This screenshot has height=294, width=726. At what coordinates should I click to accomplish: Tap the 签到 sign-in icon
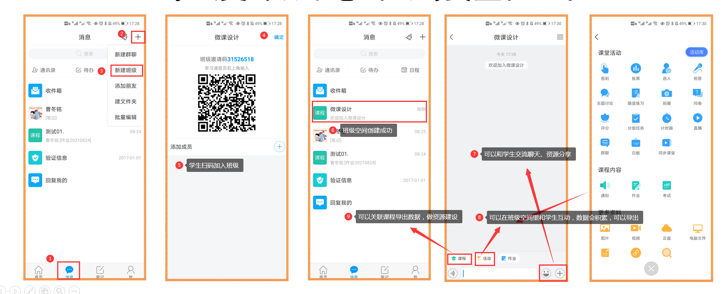click(605, 69)
